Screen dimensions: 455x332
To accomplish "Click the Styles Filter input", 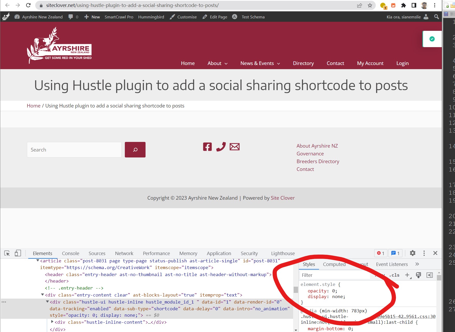I will pyautogui.click(x=335, y=275).
